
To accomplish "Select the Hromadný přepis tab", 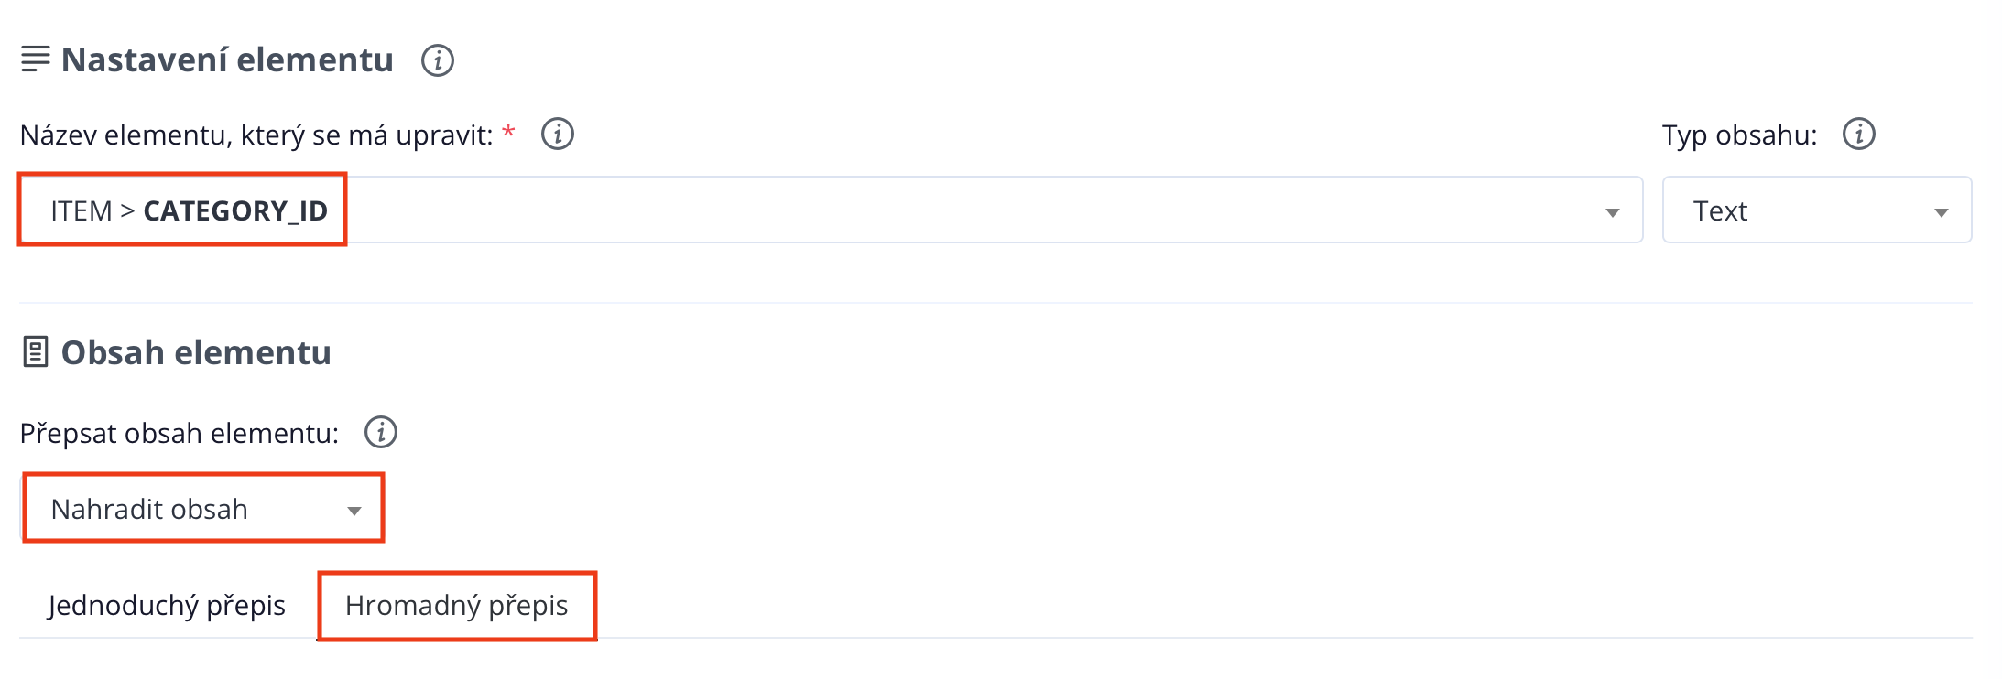I will [x=457, y=605].
